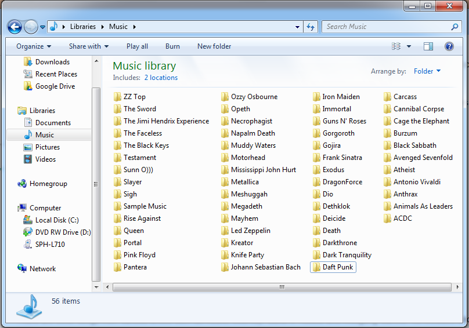Select the Antonio Vivaldi folder icon
469x328 pixels.
387,182
